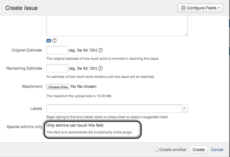Click the 'Create Issue' dialog heading
This screenshot has height=157, width=230.
point(22,8)
